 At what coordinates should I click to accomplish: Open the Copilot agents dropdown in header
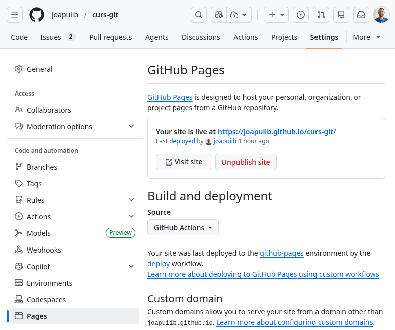tap(239, 15)
